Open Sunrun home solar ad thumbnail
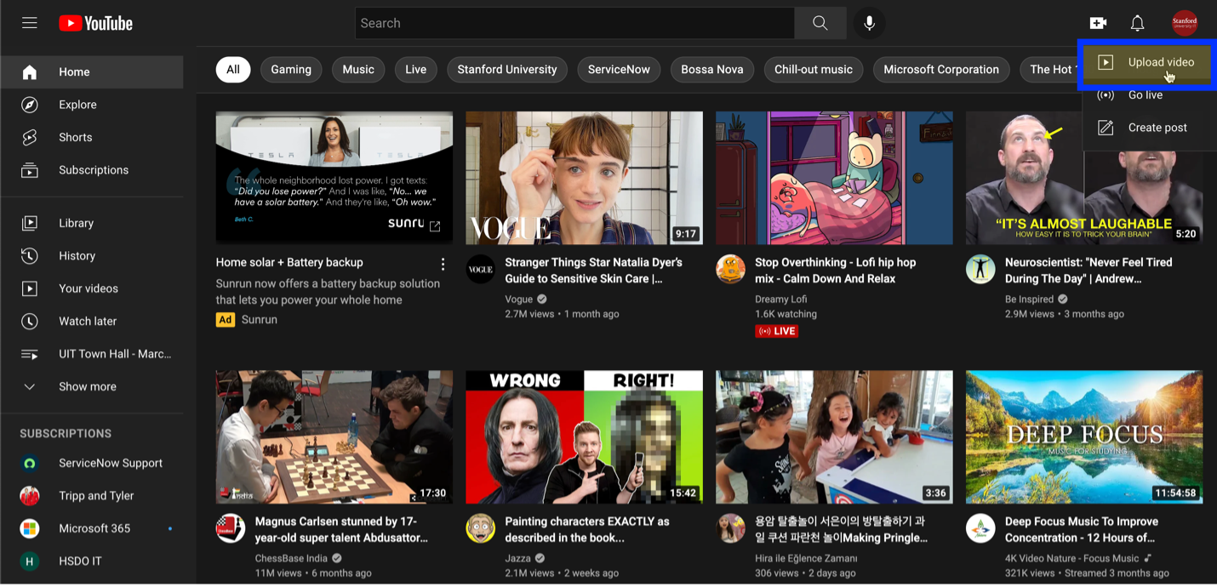The image size is (1217, 587). tap(334, 178)
